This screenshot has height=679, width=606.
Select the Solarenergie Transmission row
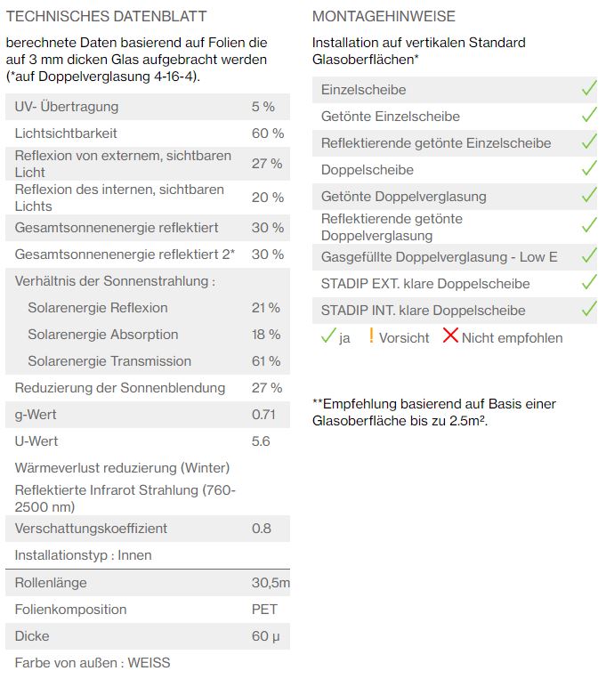point(148,361)
